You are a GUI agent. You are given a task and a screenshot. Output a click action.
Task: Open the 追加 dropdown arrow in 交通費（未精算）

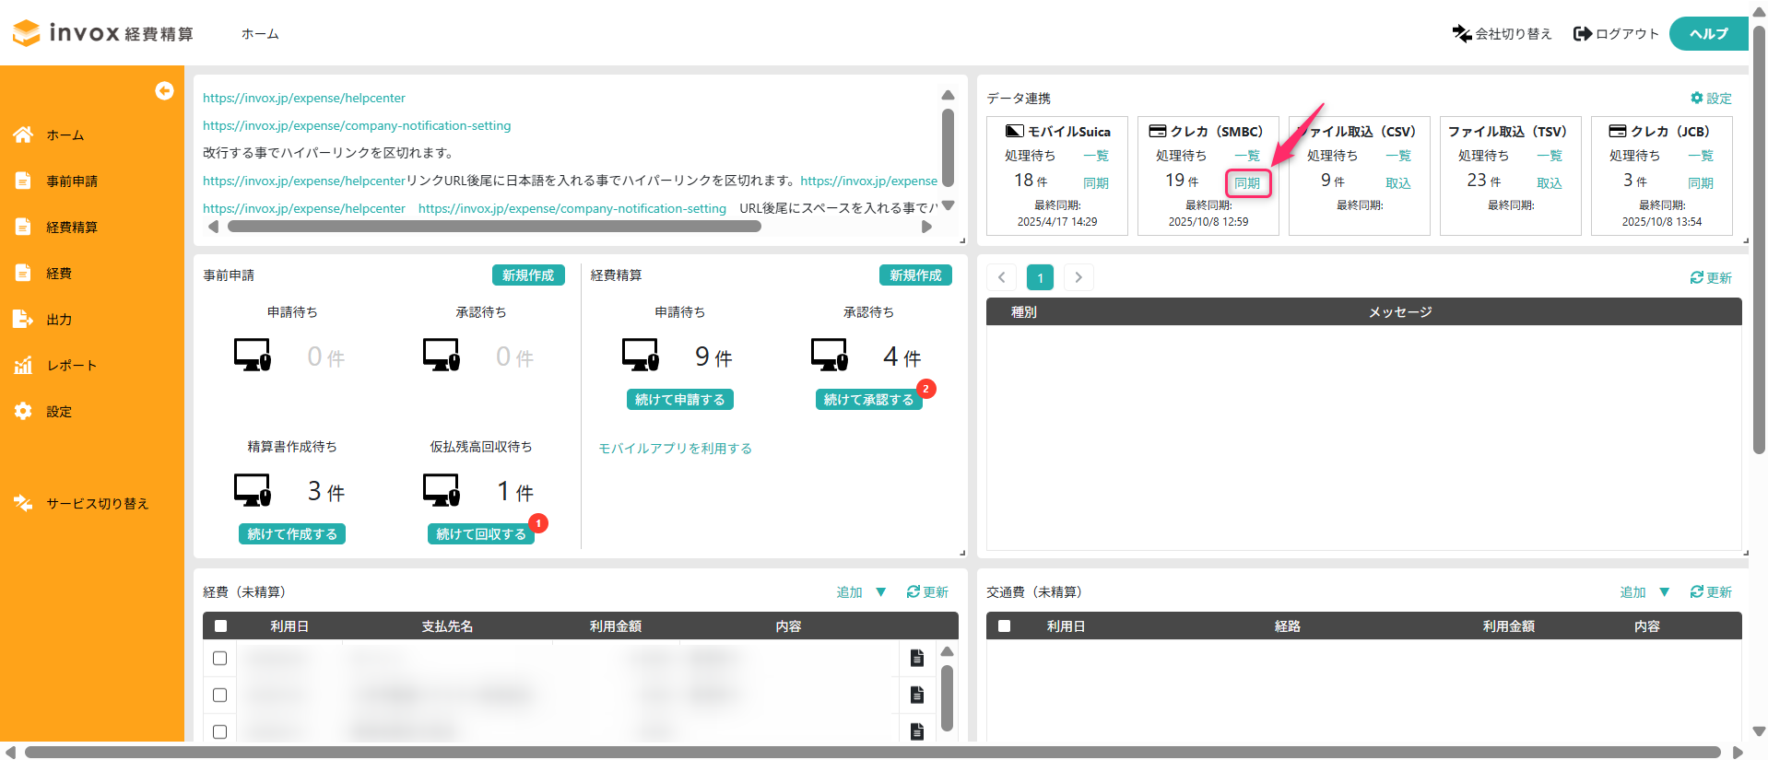pyautogui.click(x=1664, y=592)
